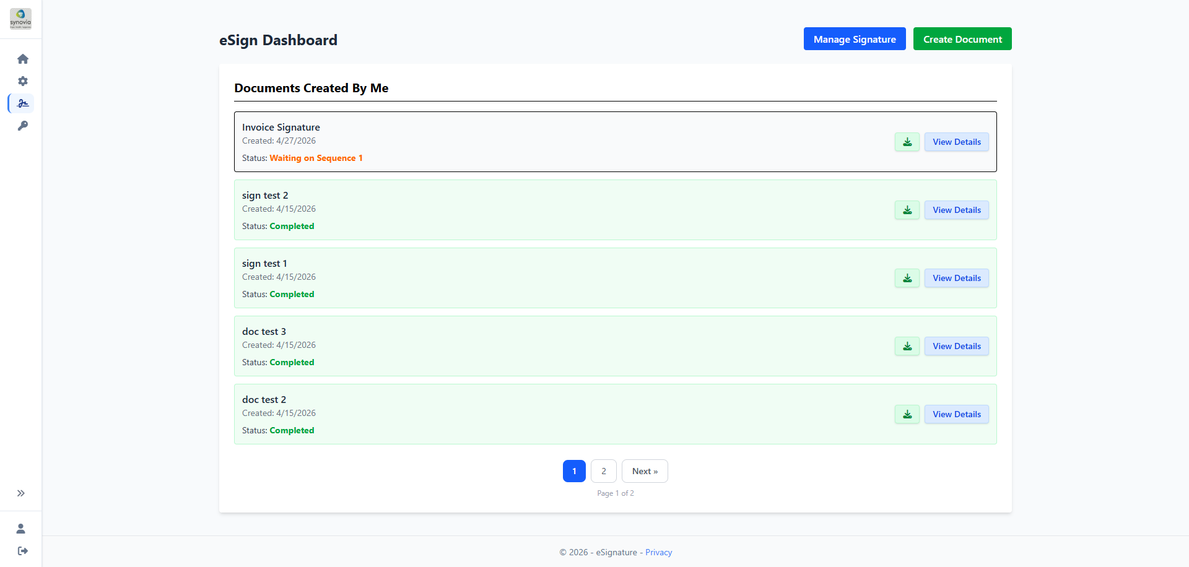This screenshot has height=567, width=1189.
Task: Open settings gear in sidebar
Action: pos(23,81)
